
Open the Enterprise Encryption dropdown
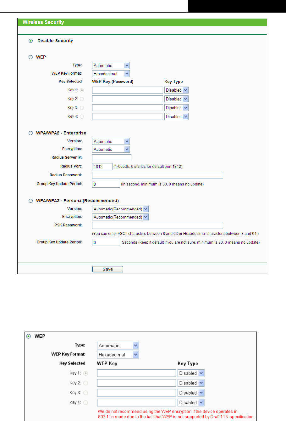coord(111,149)
